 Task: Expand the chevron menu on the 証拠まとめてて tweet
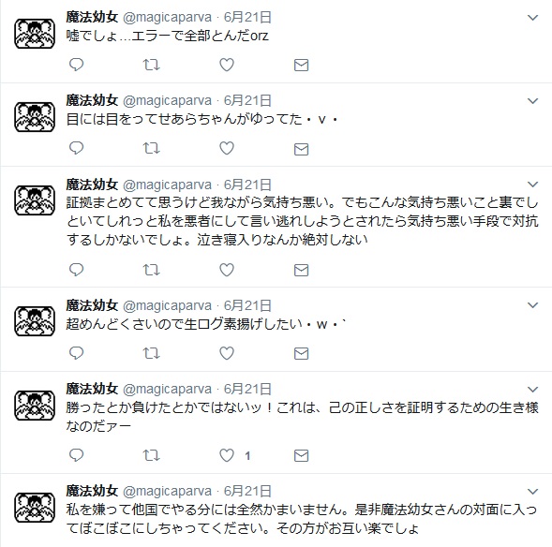tap(533, 185)
